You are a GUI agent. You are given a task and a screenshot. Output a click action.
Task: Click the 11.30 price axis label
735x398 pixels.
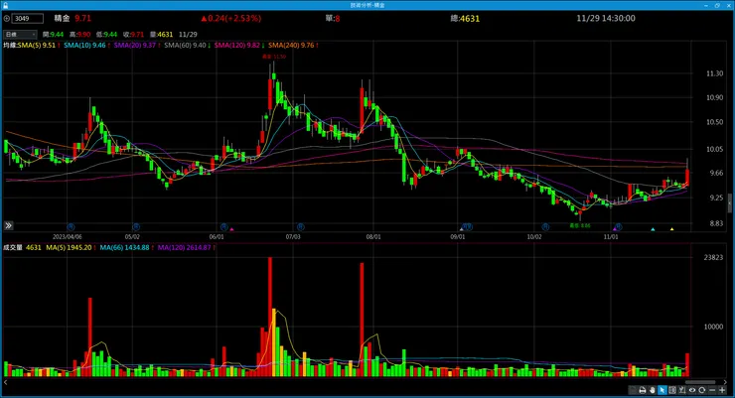pos(714,73)
